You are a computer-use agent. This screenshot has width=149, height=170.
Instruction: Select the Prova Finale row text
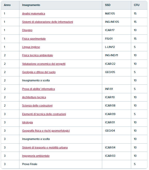(x=30, y=164)
